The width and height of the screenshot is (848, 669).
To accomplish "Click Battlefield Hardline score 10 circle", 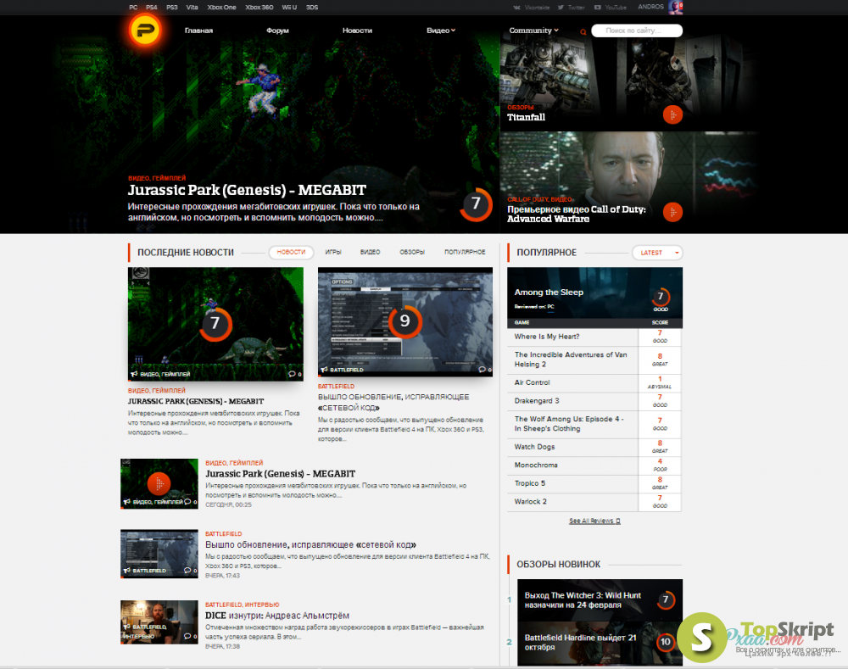I will tap(665, 642).
